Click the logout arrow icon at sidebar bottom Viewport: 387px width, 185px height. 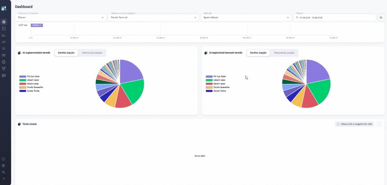click(4, 178)
